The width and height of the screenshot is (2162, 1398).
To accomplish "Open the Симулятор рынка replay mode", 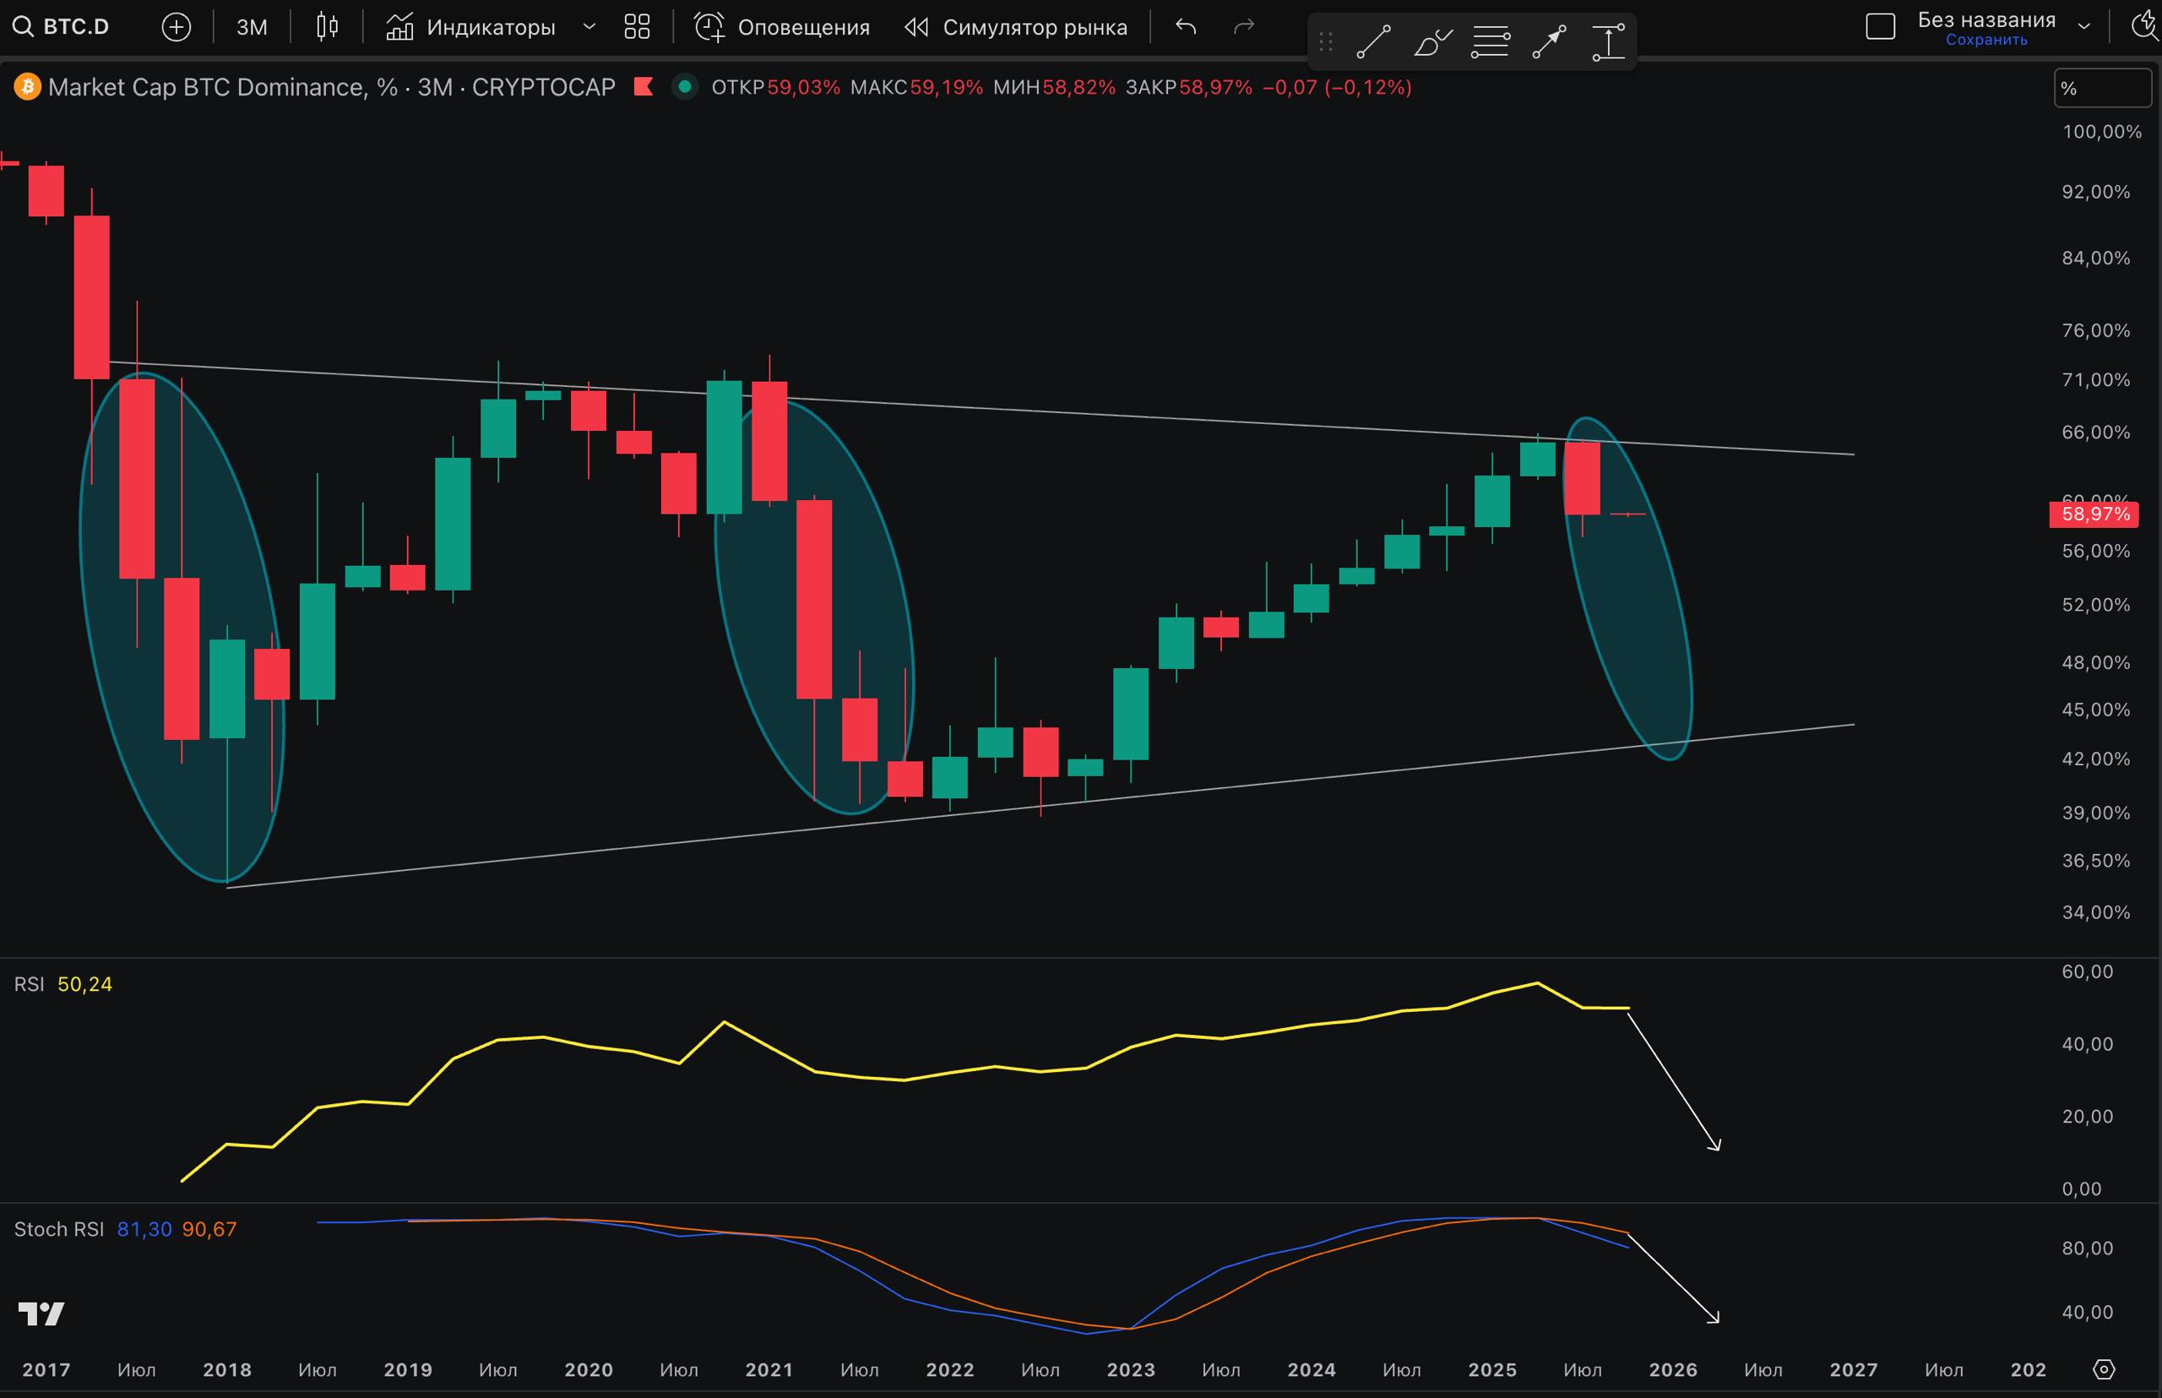I will coord(1016,27).
